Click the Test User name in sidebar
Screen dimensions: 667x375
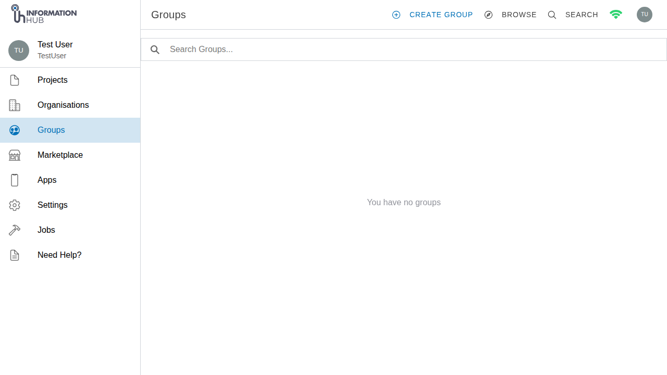[x=55, y=45]
